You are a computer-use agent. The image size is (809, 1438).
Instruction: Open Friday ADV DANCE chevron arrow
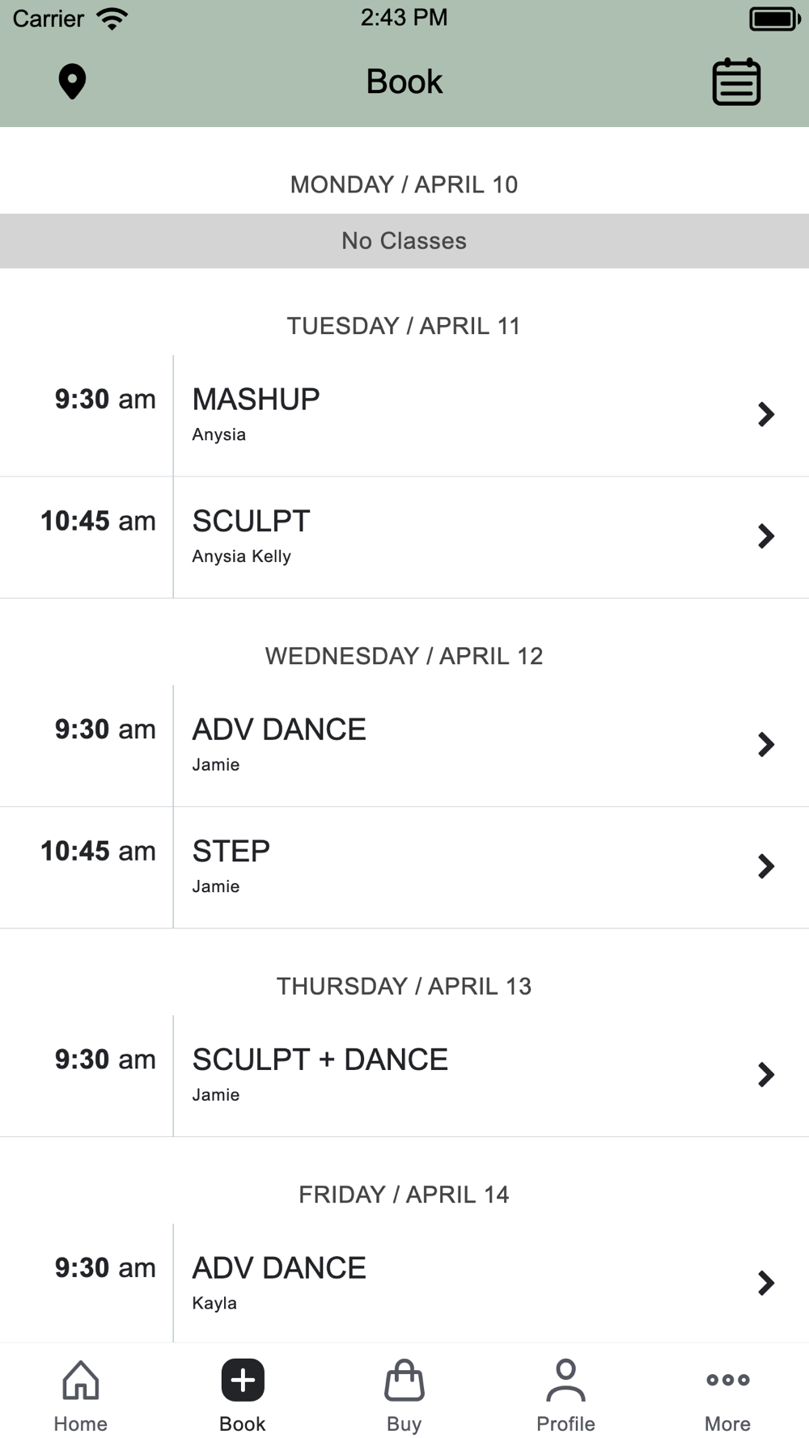[765, 1283]
